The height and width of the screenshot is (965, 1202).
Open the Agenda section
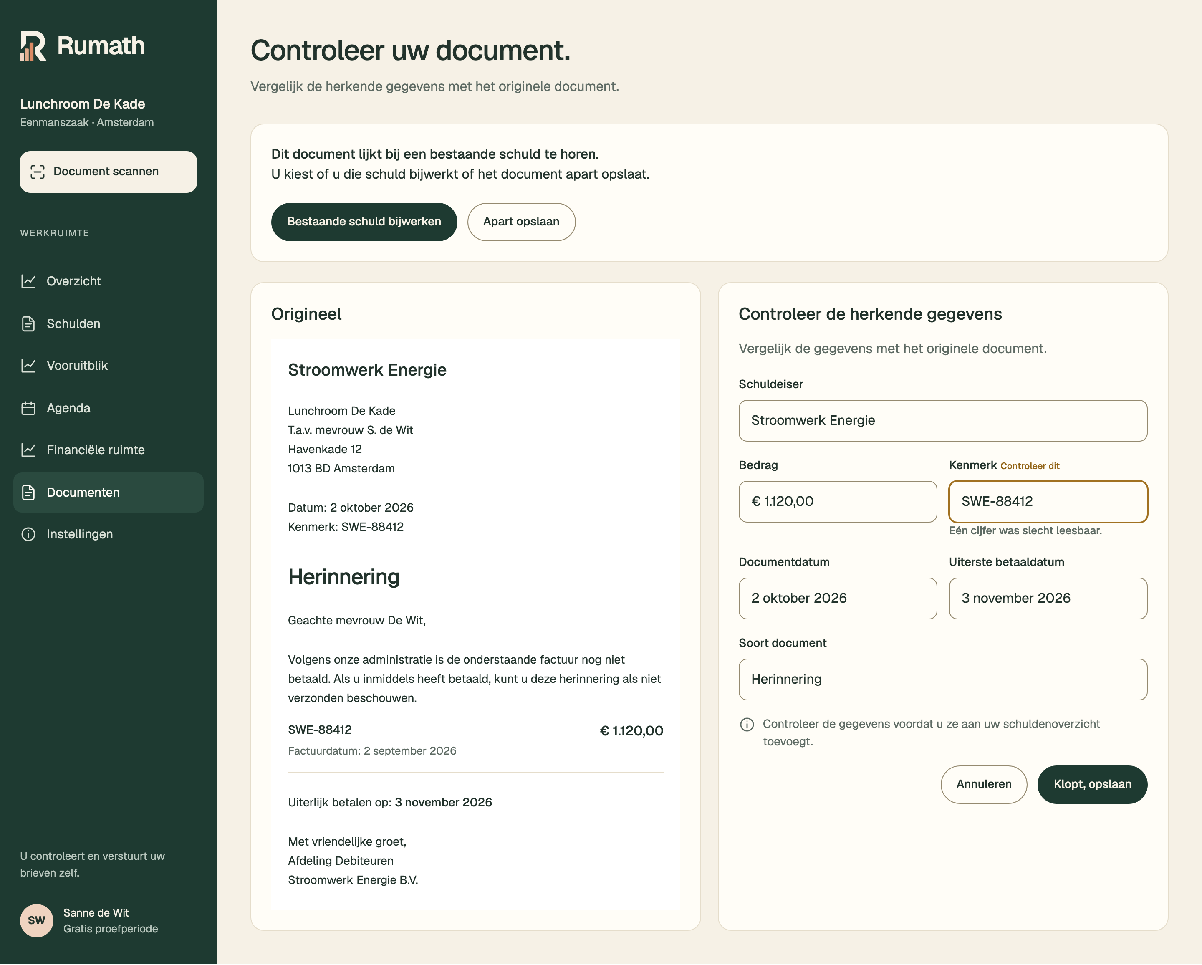tap(109, 408)
